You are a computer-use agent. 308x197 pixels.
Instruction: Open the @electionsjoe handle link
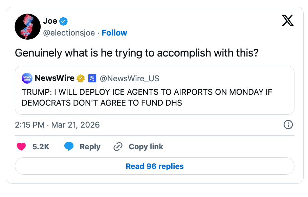coord(69,33)
